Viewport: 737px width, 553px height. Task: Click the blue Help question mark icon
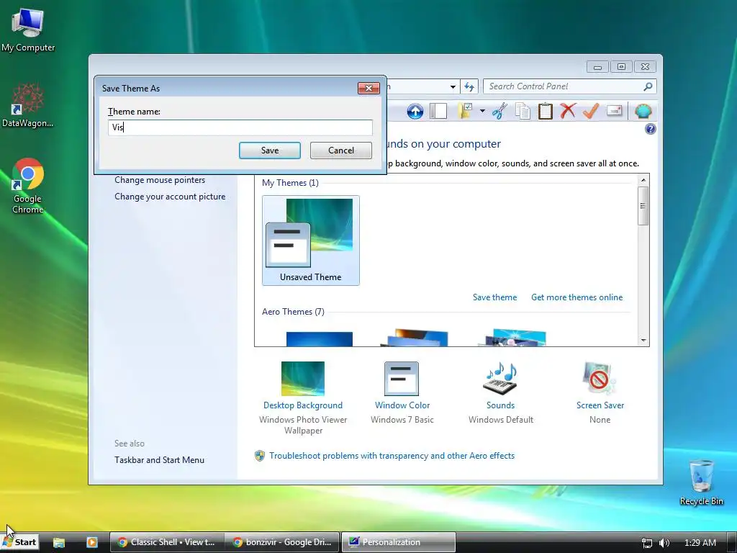(x=651, y=129)
